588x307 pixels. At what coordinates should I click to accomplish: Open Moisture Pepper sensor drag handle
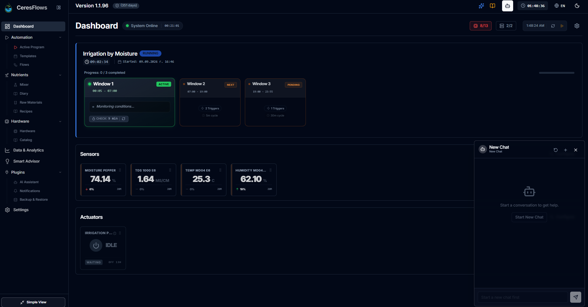pos(120,170)
